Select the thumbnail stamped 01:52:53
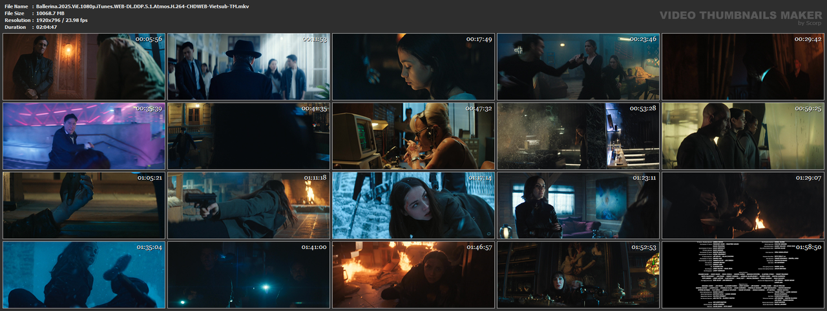Screen dimensions: 827x311 [x=578, y=274]
